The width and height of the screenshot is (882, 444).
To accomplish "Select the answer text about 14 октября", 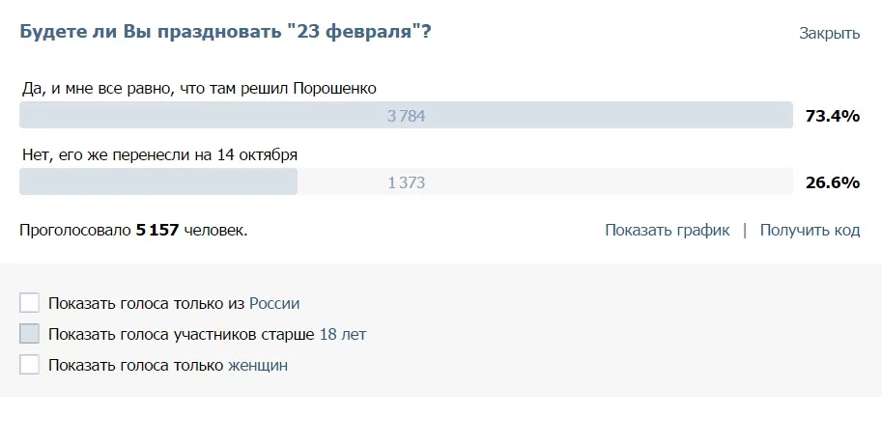I will 159,153.
